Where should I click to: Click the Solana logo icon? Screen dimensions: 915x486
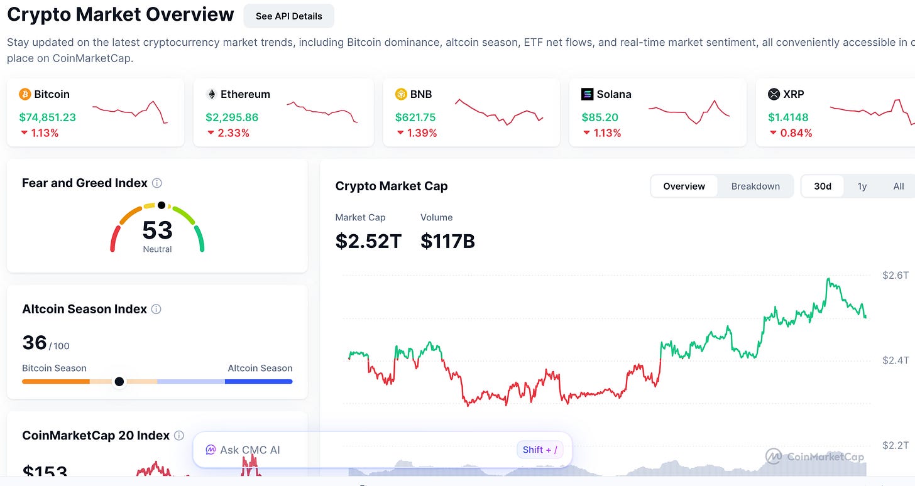coord(588,94)
